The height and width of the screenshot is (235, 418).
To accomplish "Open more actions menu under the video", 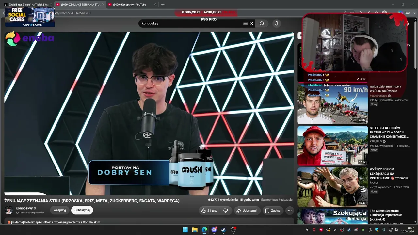I will (x=290, y=211).
